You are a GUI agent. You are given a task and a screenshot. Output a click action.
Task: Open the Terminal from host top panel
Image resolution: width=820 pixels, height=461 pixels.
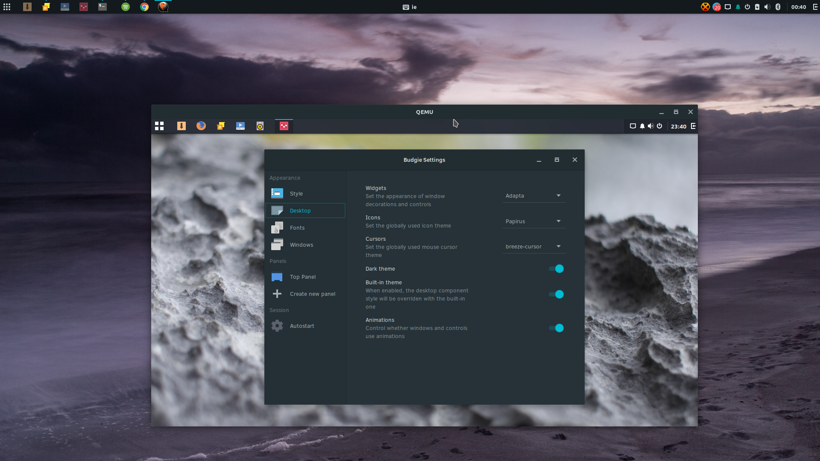click(x=102, y=7)
